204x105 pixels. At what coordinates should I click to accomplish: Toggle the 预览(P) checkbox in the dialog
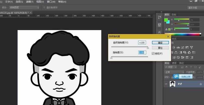click(153, 53)
